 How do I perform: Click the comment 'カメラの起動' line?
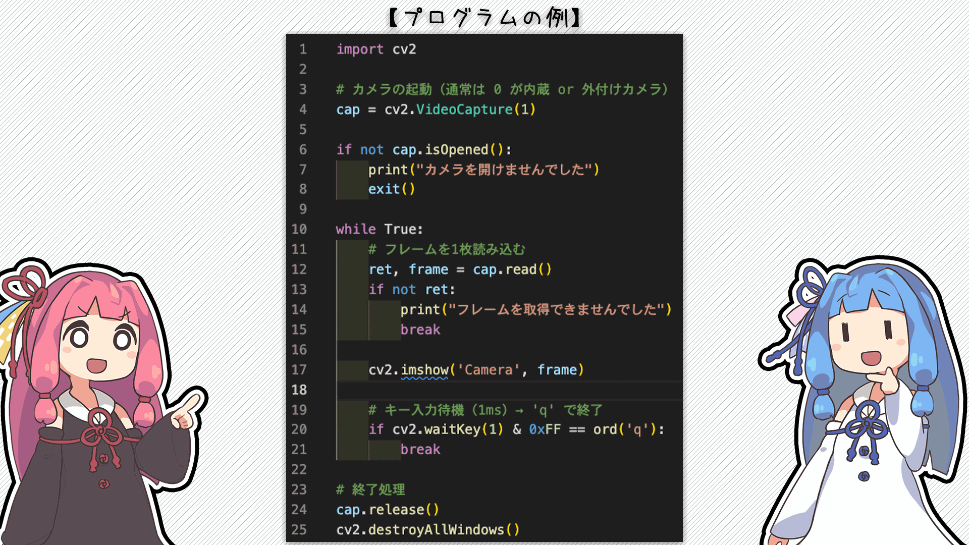[502, 89]
